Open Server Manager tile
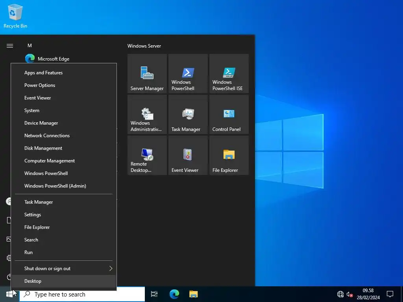 pos(147,74)
